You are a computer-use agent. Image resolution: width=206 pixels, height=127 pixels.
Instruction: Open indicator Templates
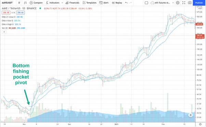click(x=89, y=3)
